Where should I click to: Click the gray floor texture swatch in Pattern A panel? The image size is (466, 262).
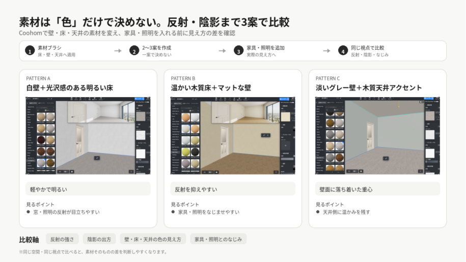coord(141,117)
